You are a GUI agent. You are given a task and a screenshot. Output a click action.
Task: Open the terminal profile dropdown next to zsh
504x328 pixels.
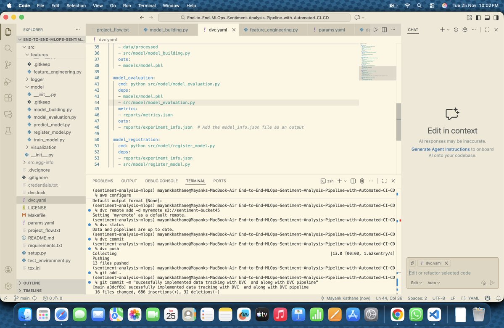pos(345,181)
